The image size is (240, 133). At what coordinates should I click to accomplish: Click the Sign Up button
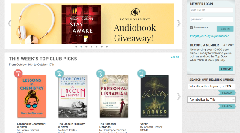226,68
